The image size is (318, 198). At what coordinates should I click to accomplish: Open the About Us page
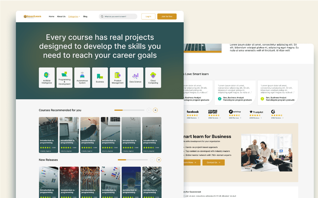[61, 17]
